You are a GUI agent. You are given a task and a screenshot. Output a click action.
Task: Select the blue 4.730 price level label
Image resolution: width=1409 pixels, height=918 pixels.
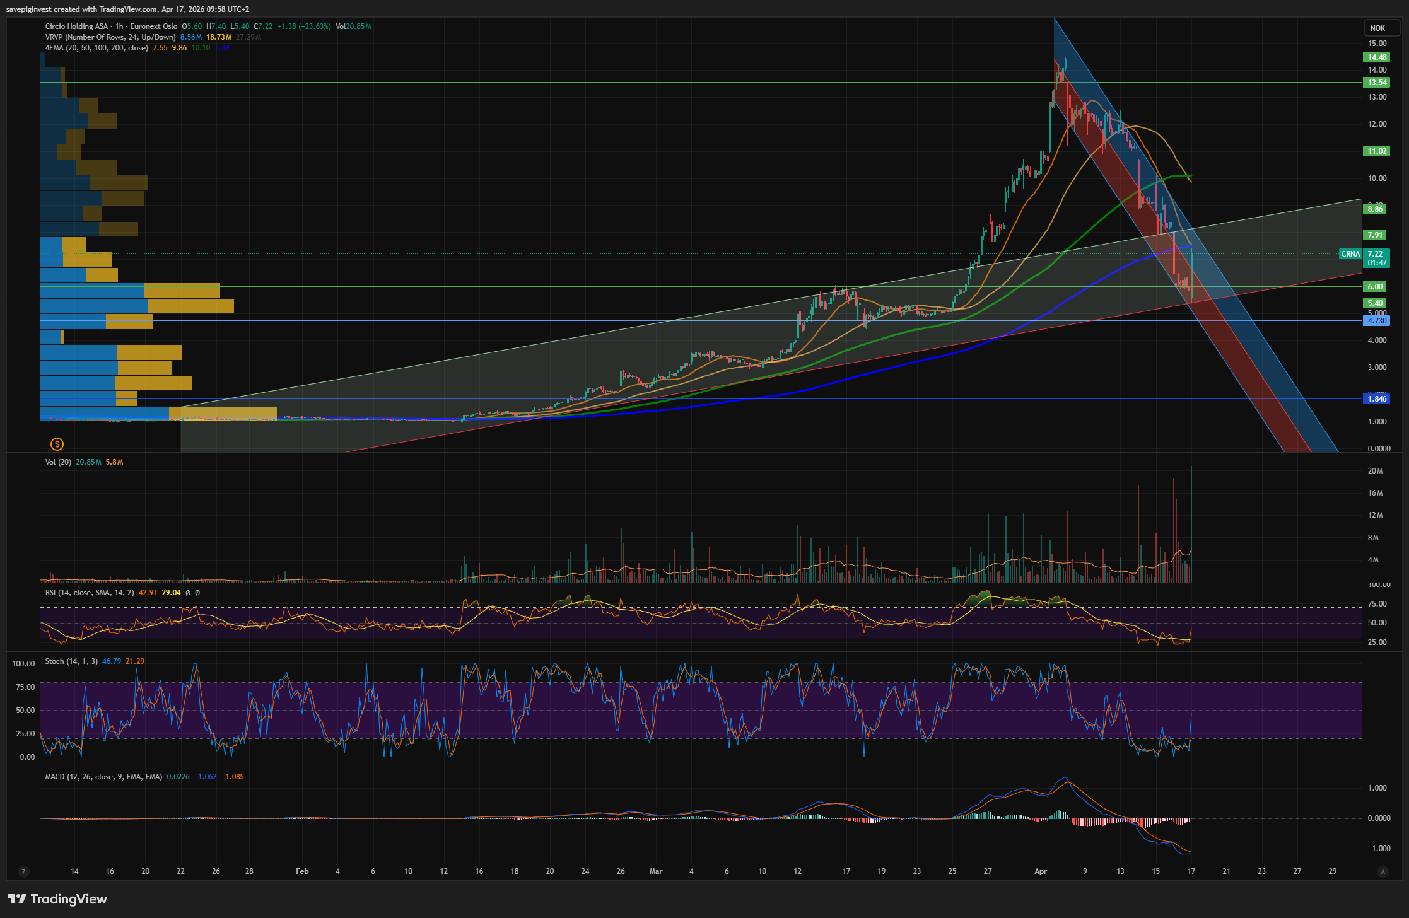pos(1377,321)
